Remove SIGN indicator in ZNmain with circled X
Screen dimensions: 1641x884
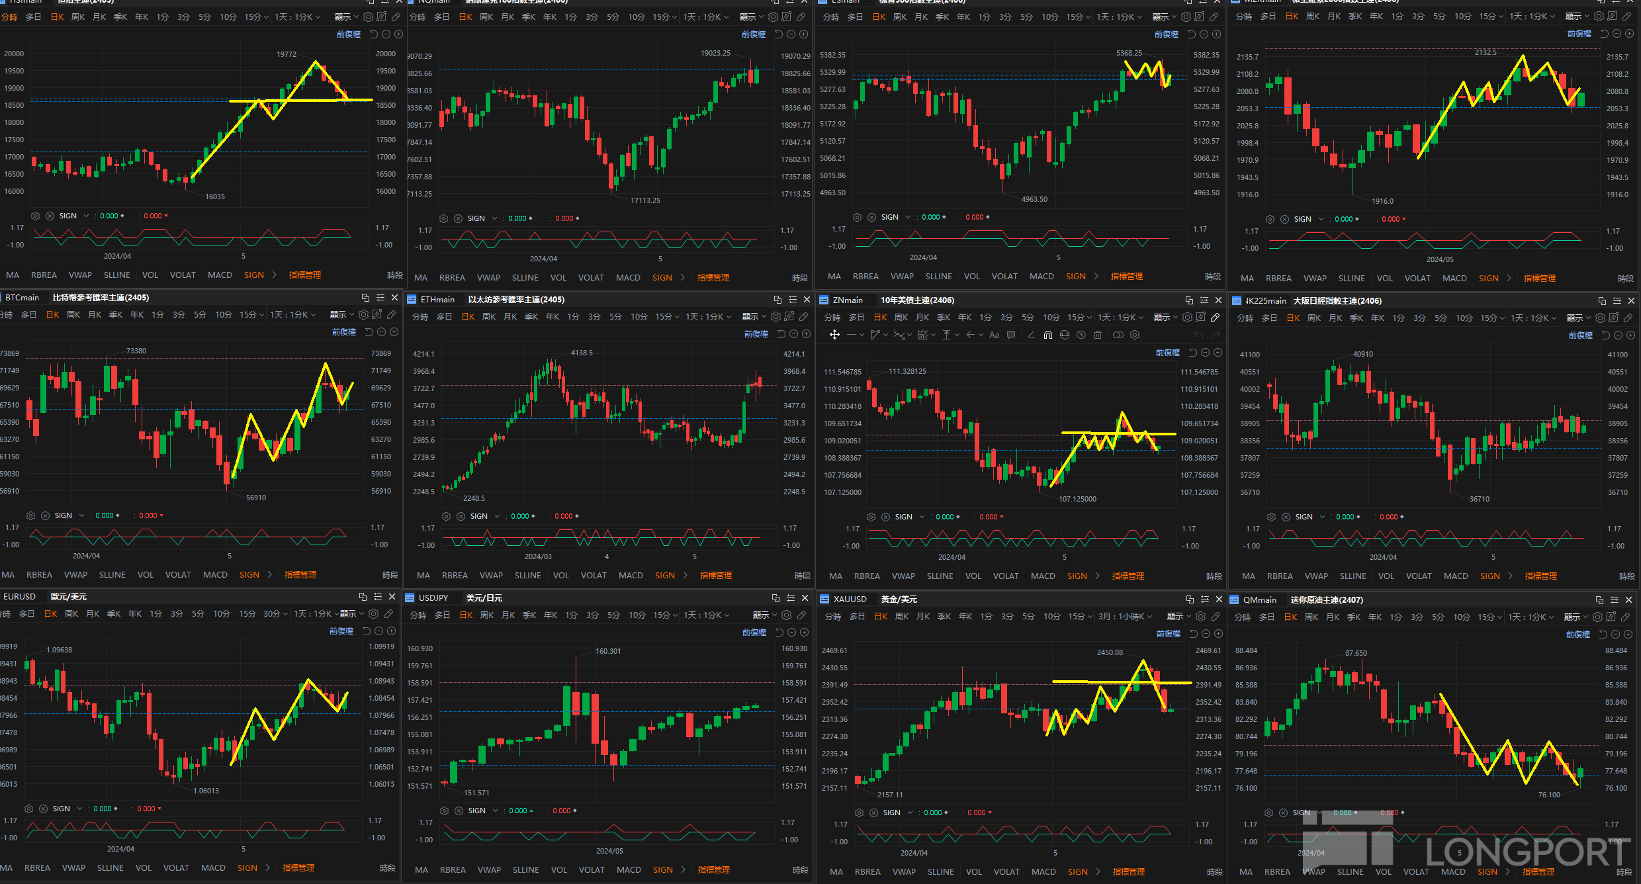tap(885, 517)
